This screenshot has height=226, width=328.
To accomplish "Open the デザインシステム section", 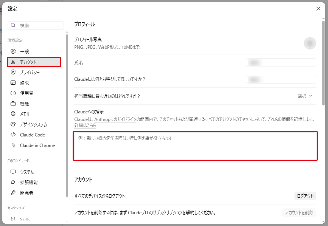I will coord(34,124).
